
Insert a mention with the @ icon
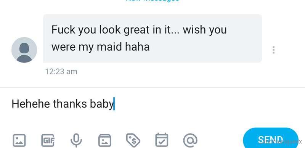pyautogui.click(x=190, y=140)
